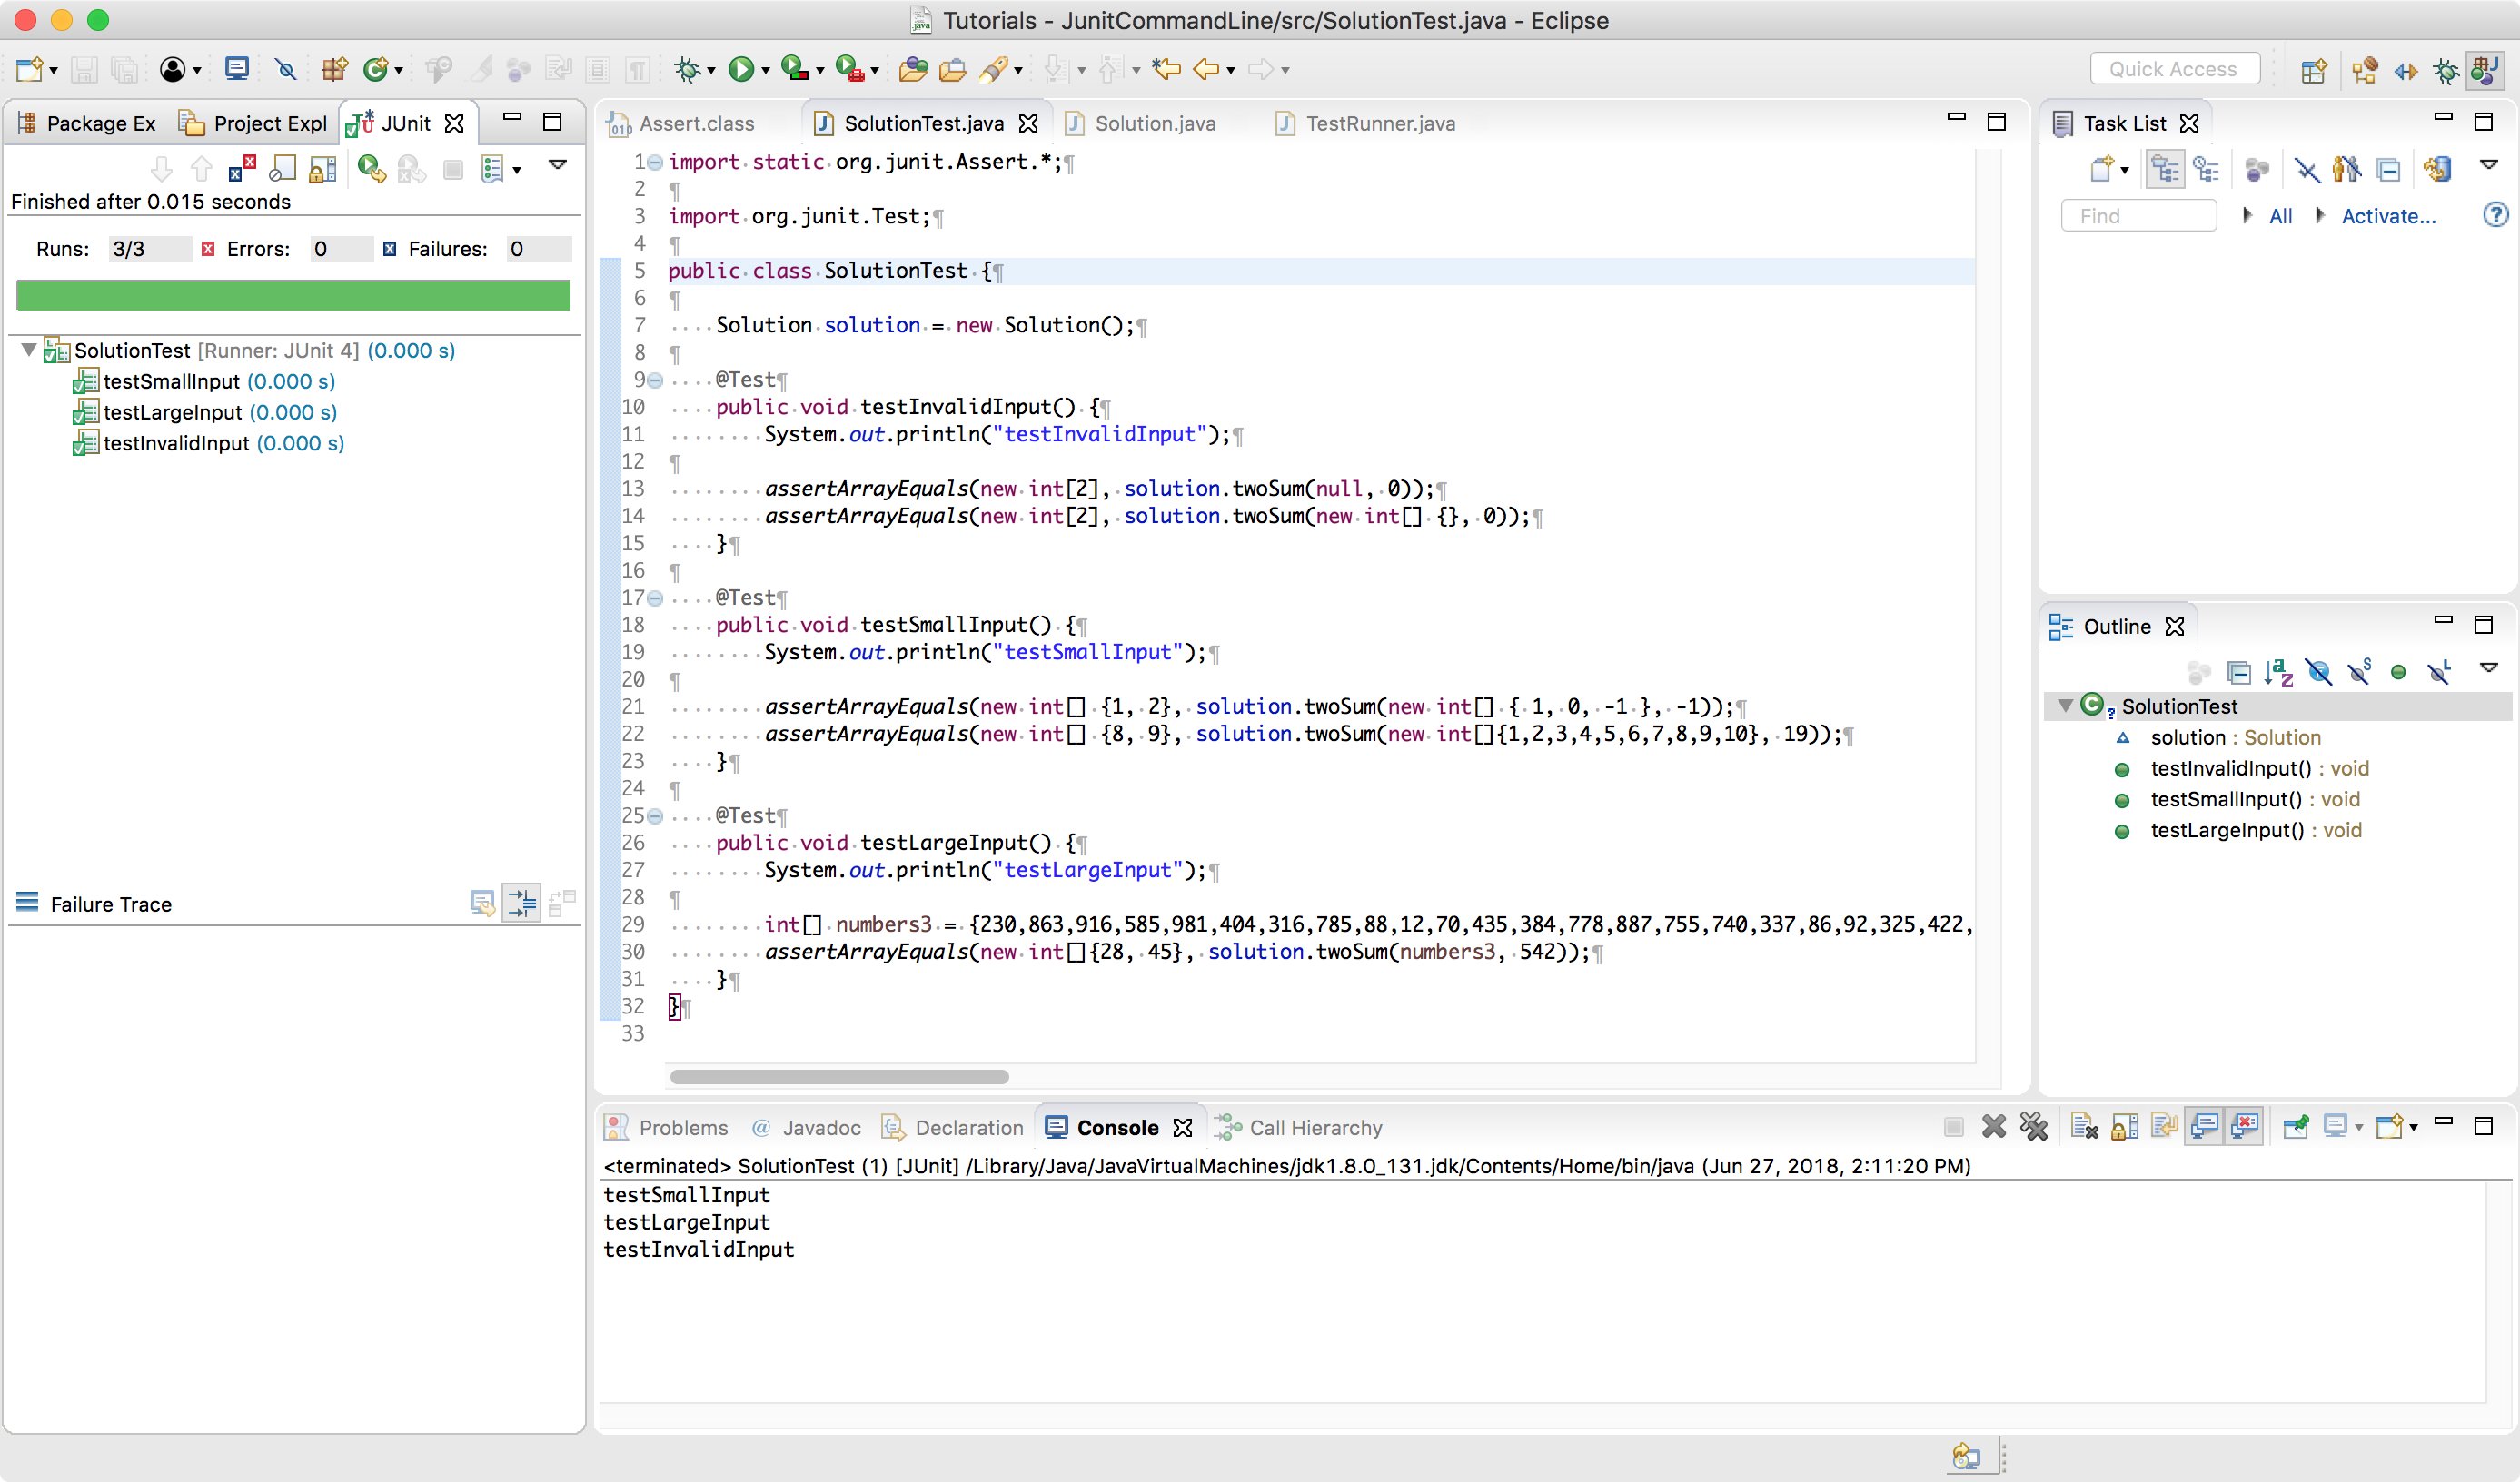
Task: Toggle Show Console When Standard Error Changes
Action: click(2244, 1127)
